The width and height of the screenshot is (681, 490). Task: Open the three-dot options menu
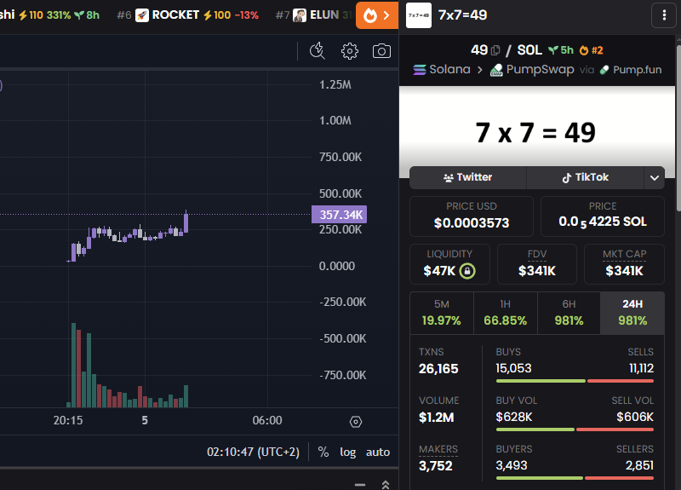pyautogui.click(x=664, y=15)
